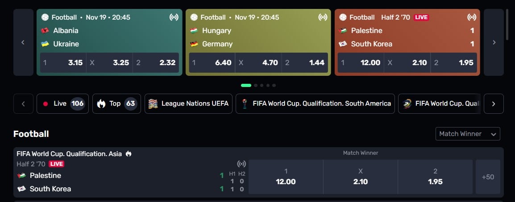
Task: Select FIFA World Cup Qualification South America
Action: 315,104
